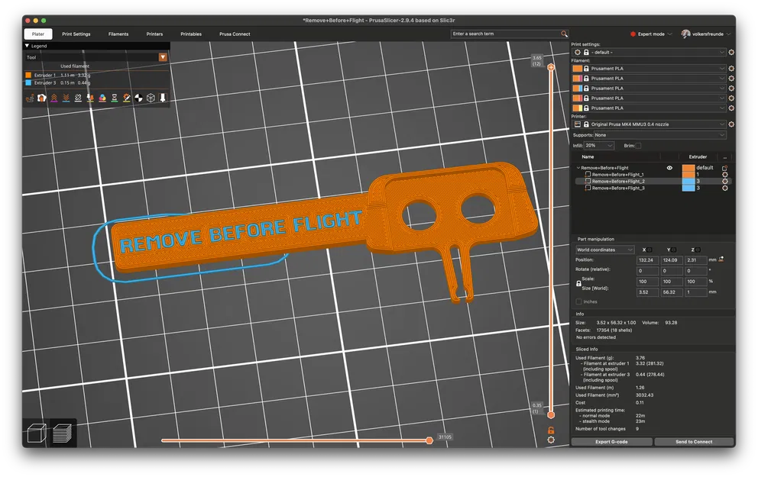Click gear icon next to Printer preset
This screenshot has height=477, width=758.
click(x=731, y=124)
